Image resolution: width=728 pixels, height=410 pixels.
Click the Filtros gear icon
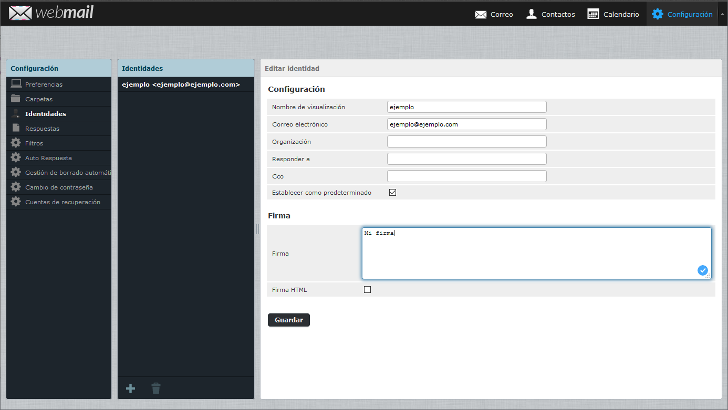tap(16, 143)
